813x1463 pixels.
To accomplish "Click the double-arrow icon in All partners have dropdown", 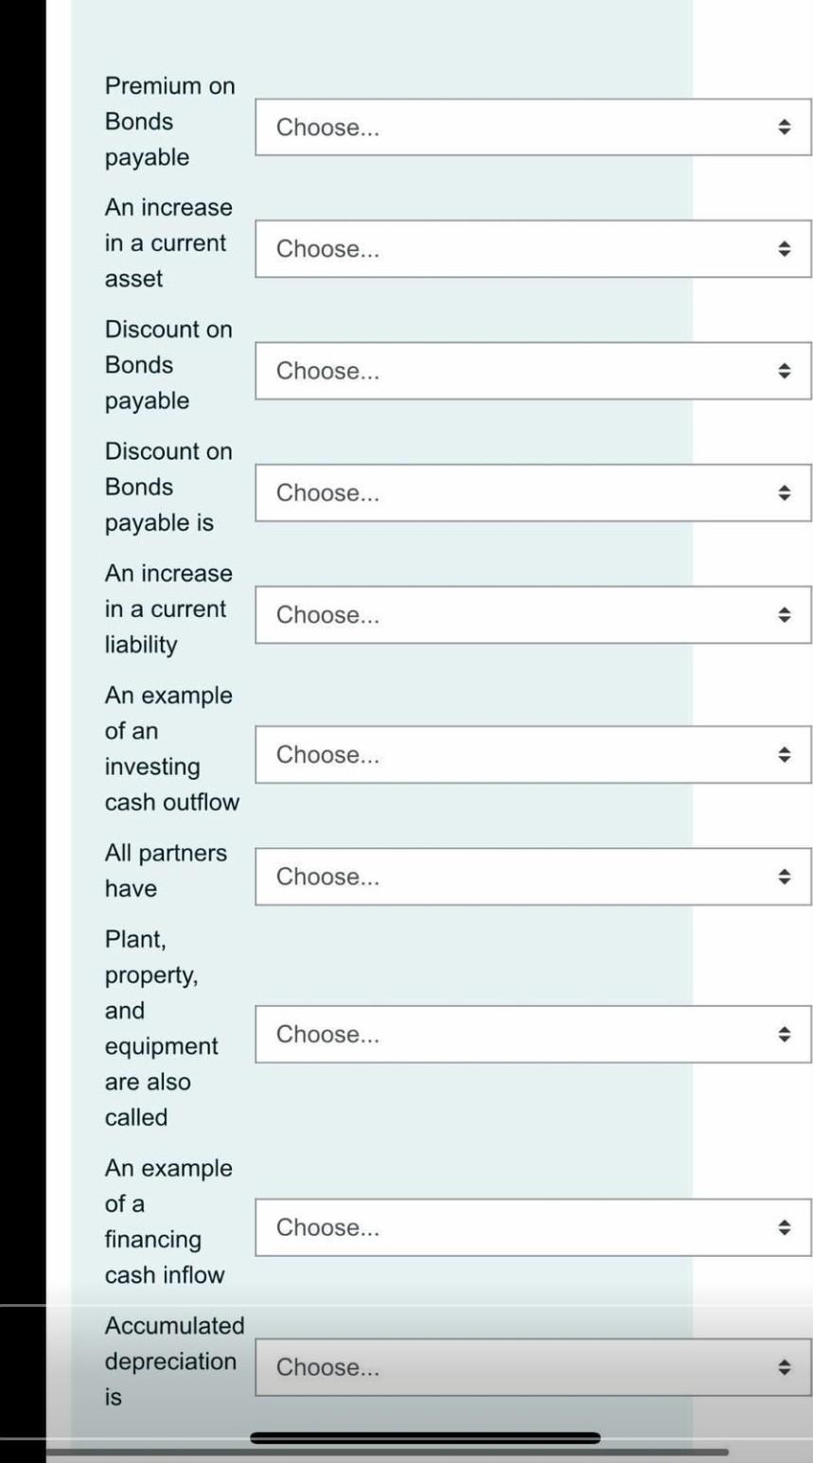I will [785, 876].
